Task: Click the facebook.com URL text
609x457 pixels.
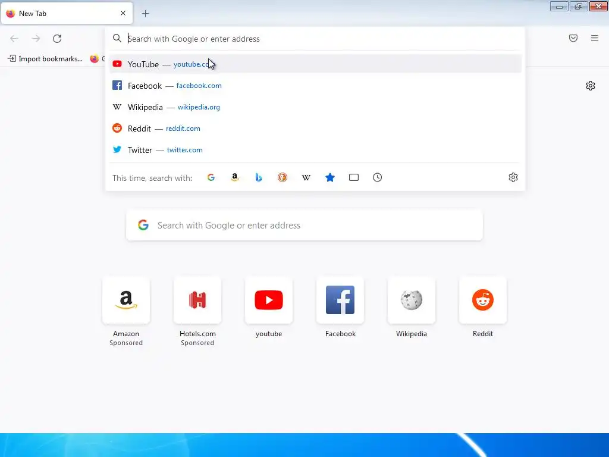Action: point(199,86)
